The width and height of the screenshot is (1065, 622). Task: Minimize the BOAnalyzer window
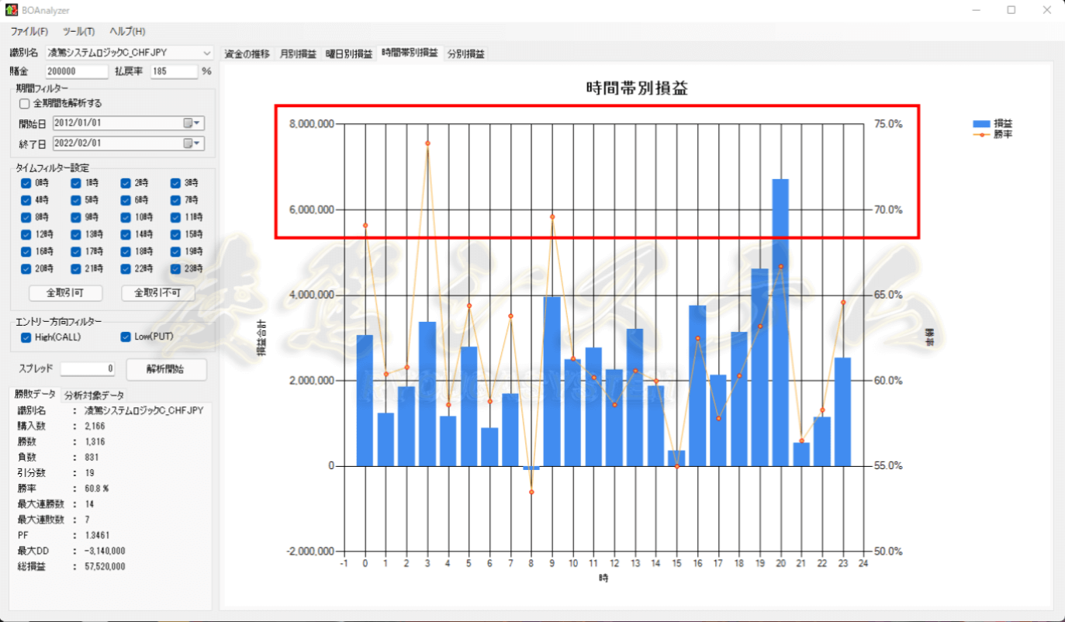point(976,10)
